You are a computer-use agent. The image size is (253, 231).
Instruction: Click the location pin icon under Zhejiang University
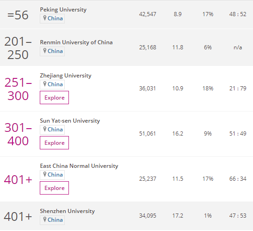click(x=45, y=84)
